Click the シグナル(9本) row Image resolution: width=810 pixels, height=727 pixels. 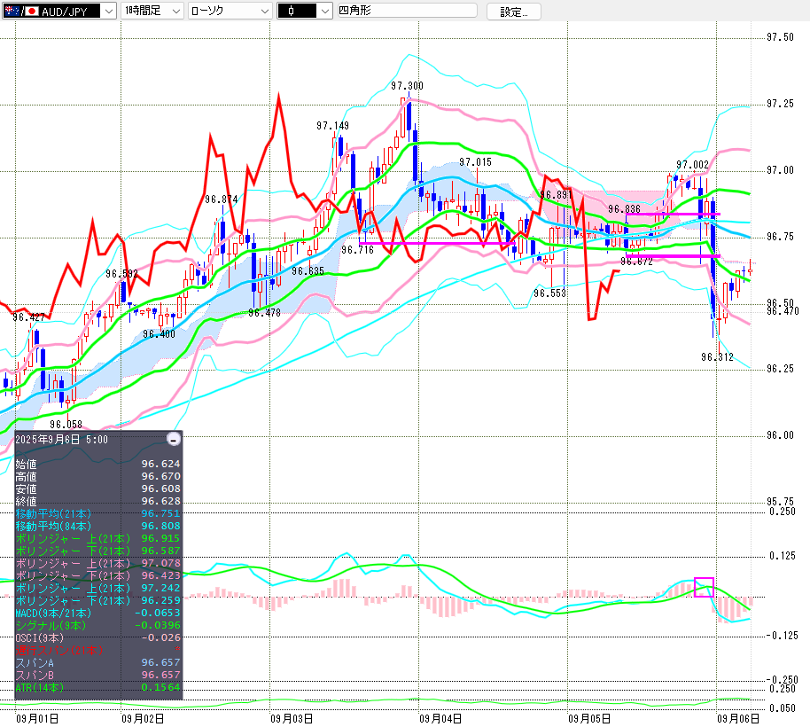point(98,625)
